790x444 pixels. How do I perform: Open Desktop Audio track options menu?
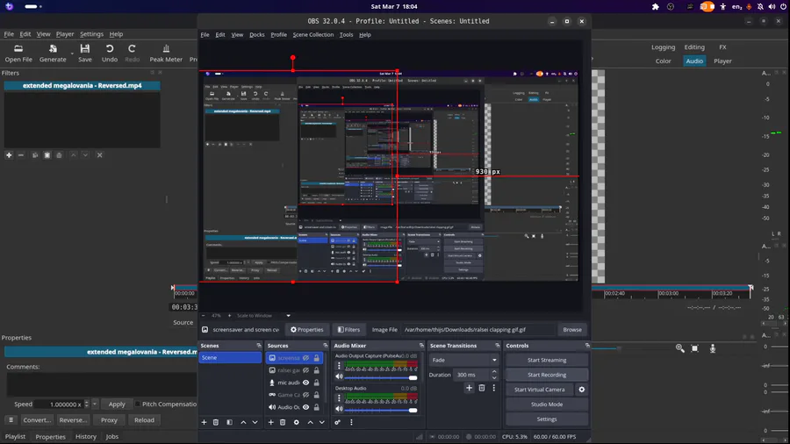(339, 398)
